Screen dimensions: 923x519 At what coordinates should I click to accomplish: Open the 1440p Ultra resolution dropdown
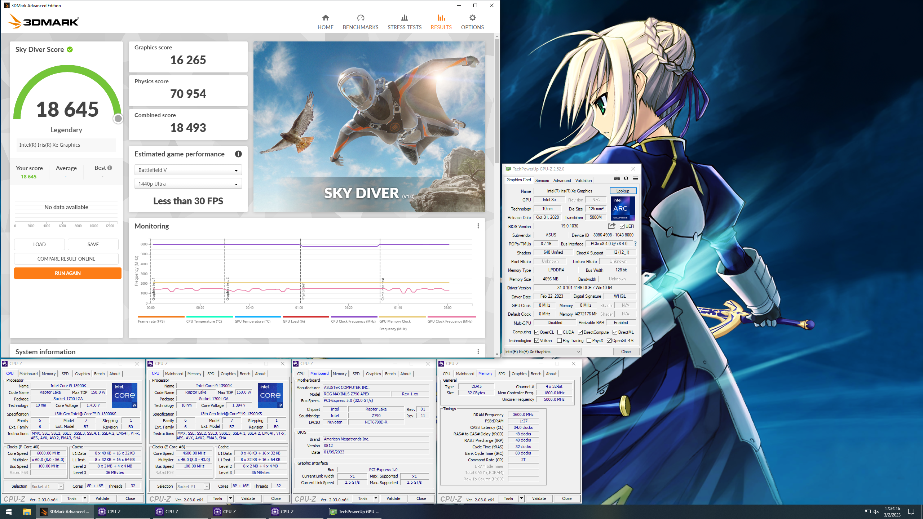point(188,183)
